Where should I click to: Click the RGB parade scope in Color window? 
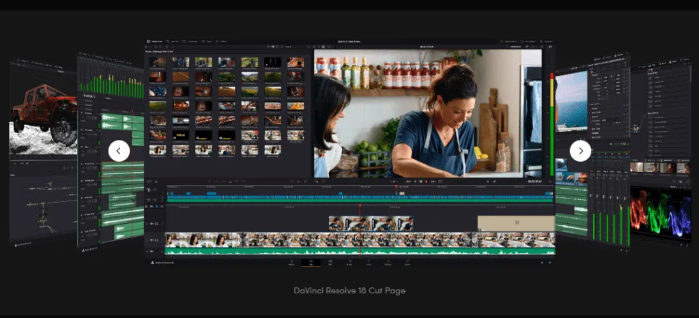pyautogui.click(x=660, y=214)
